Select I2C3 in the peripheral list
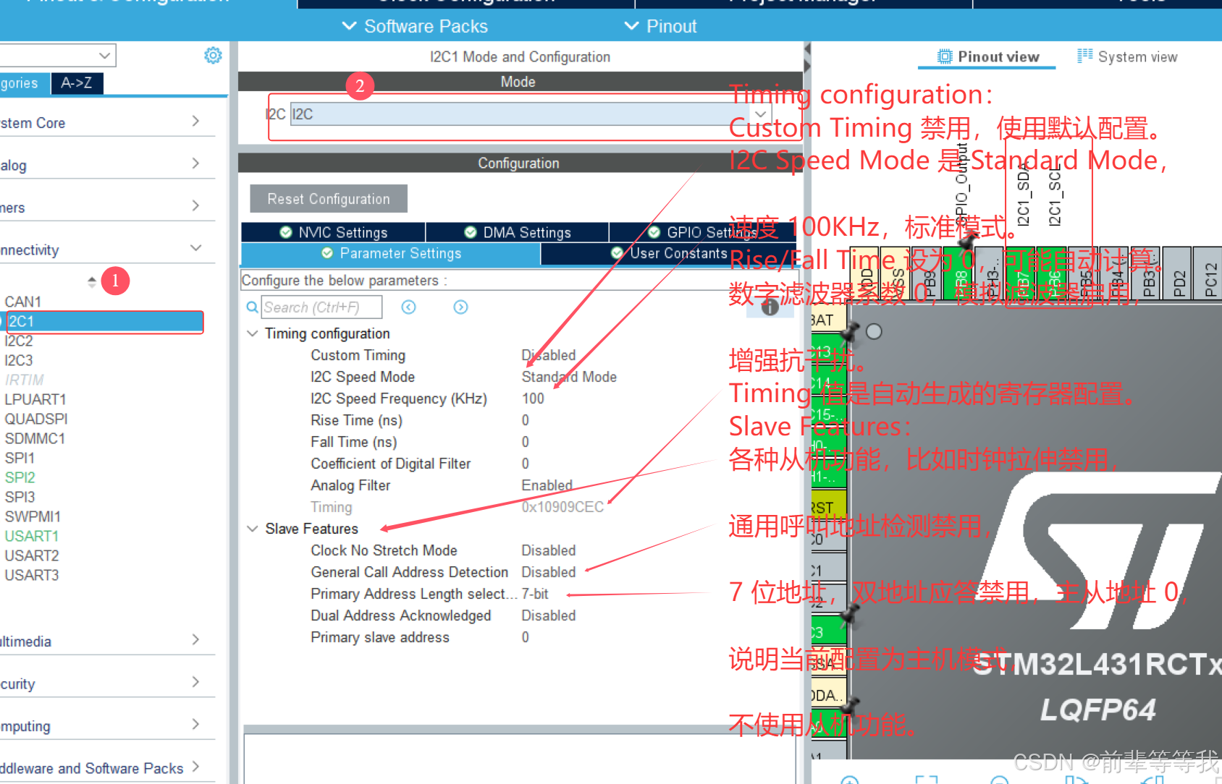 19,360
